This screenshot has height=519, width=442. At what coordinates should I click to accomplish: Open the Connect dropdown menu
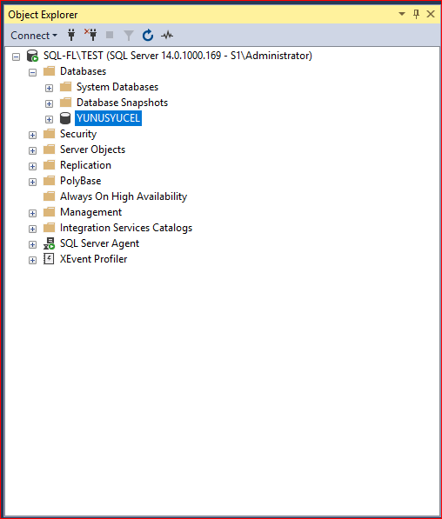pyautogui.click(x=34, y=35)
